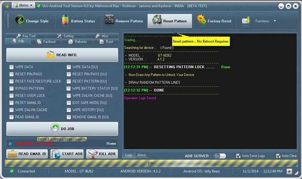
Task: Check RESET PATTERN [SU] option
Action: tap(69, 81)
